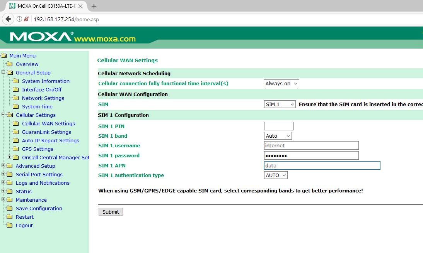
Task: Click the folder icon beside System Information
Action: (x=16, y=81)
